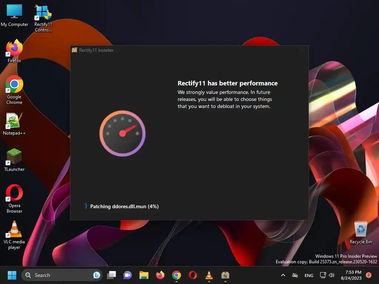This screenshot has height=284, width=379.
Task: Switch to Chrome in the taskbar
Action: click(177, 275)
